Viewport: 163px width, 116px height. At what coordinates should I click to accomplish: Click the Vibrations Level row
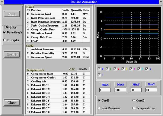click(58, 33)
